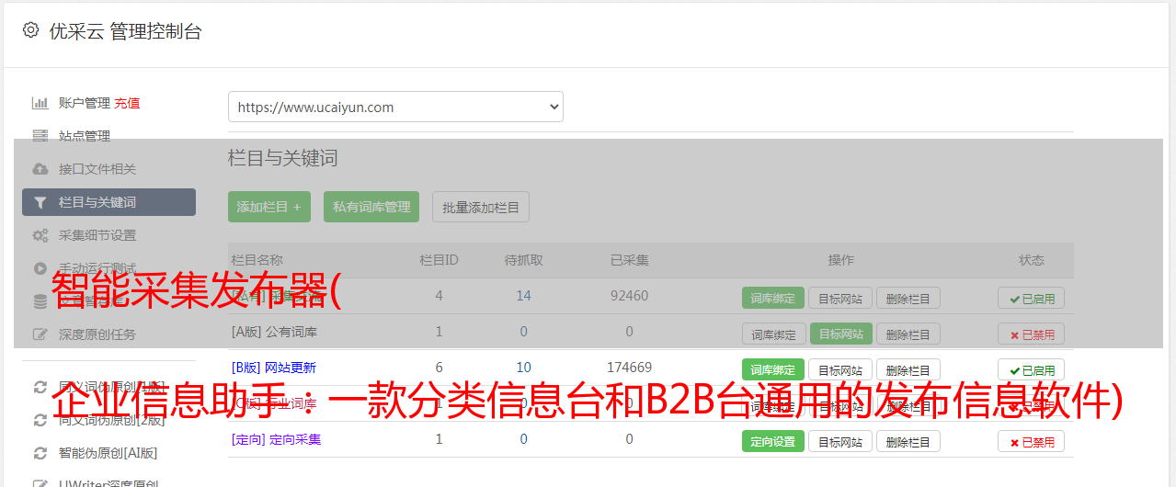Open the [定向] 定向采集 column link
This screenshot has height=487, width=1176.
pyautogui.click(x=277, y=439)
